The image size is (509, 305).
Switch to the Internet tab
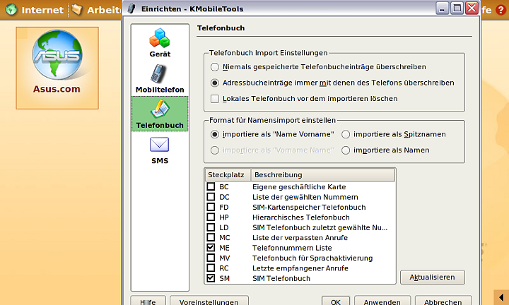[34, 10]
